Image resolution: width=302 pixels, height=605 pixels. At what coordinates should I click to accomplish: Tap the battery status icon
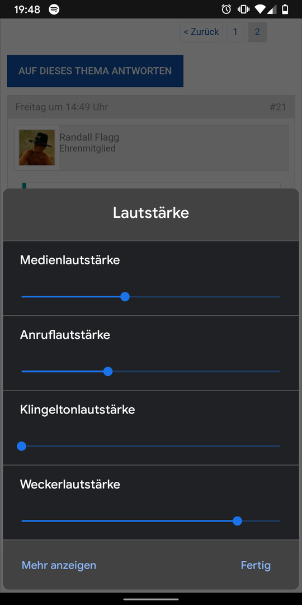(285, 10)
